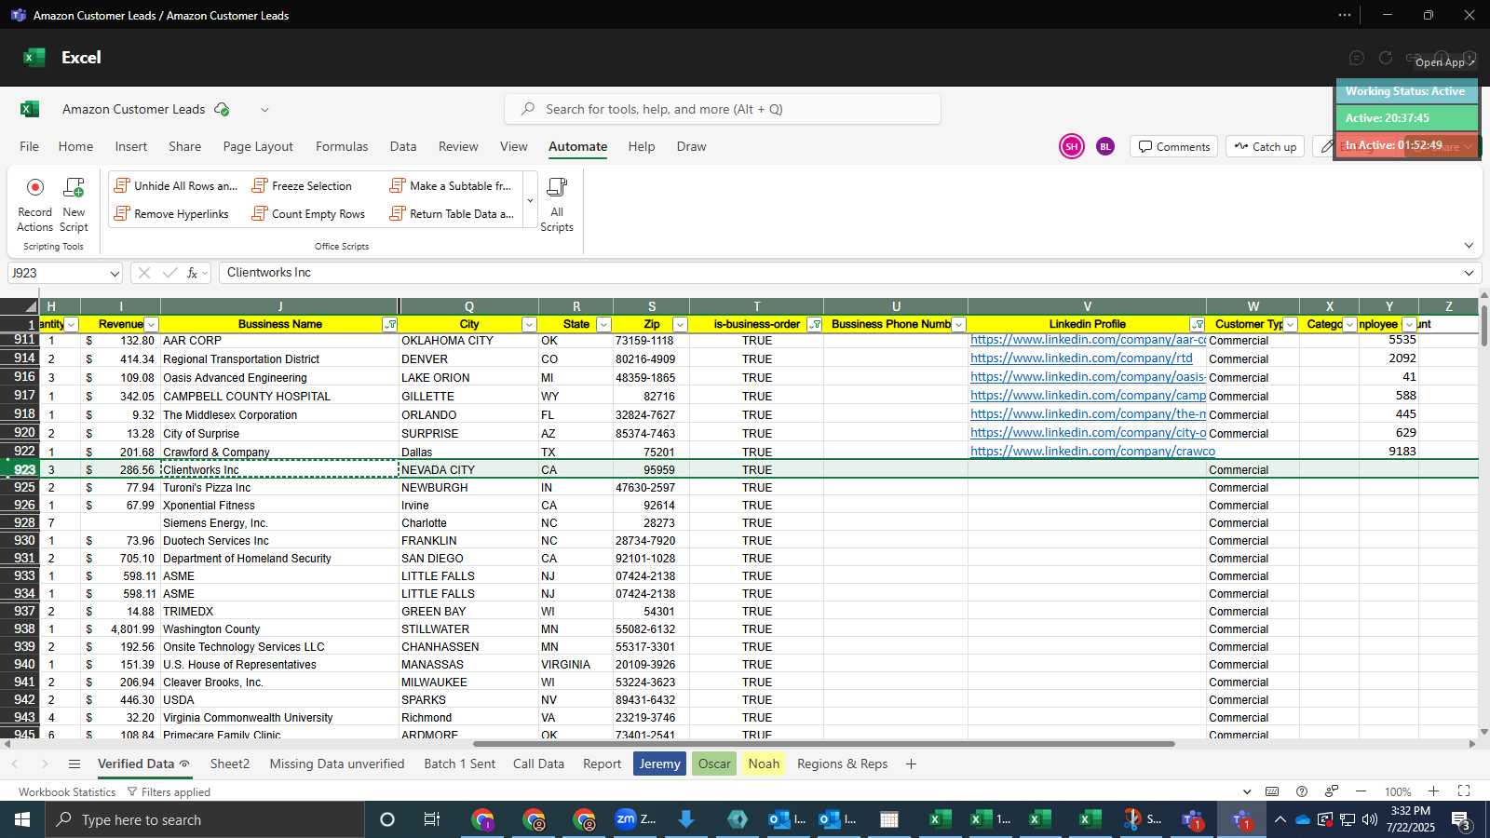The height and width of the screenshot is (838, 1490).
Task: Expand the formula bar
Action: pyautogui.click(x=1469, y=273)
